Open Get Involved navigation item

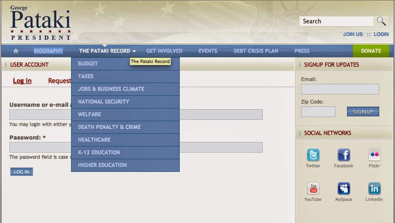coord(164,51)
